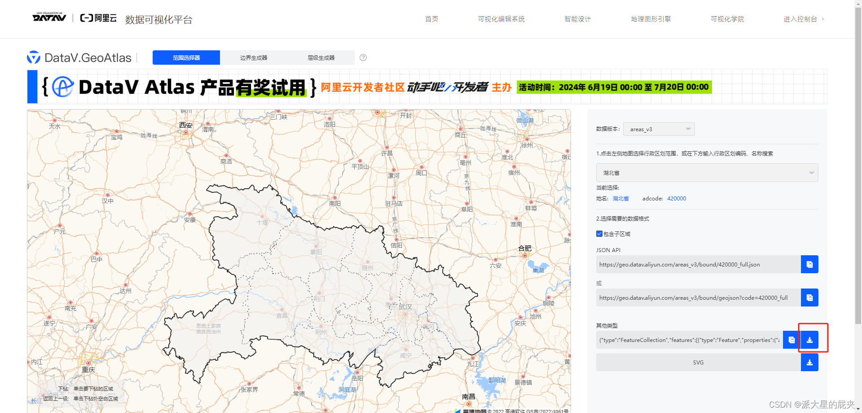The height and width of the screenshot is (413, 862).
Task: Click the 420000_full.json URL field
Action: pos(699,264)
